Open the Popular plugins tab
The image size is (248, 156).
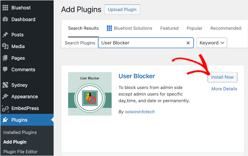pos(194,28)
